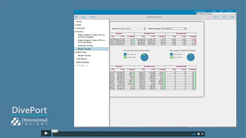Open the YTD Report page
Screen dimensions: 246x138
[81, 59]
